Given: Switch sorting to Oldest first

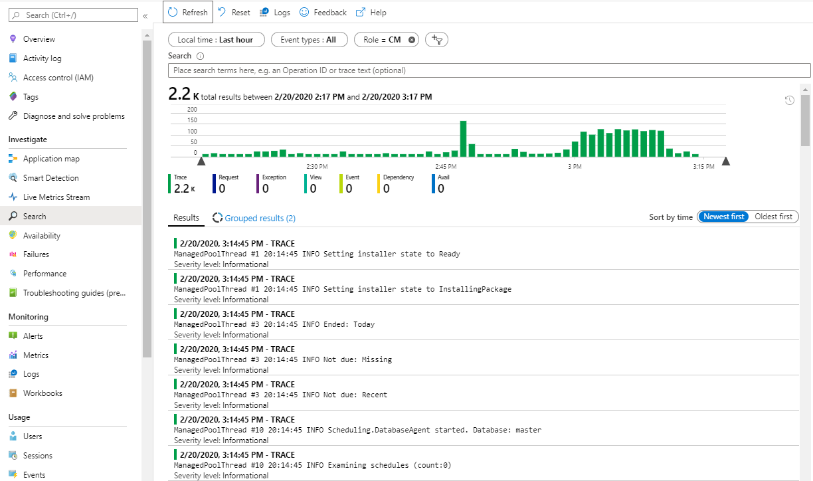Looking at the screenshot, I should pyautogui.click(x=773, y=216).
